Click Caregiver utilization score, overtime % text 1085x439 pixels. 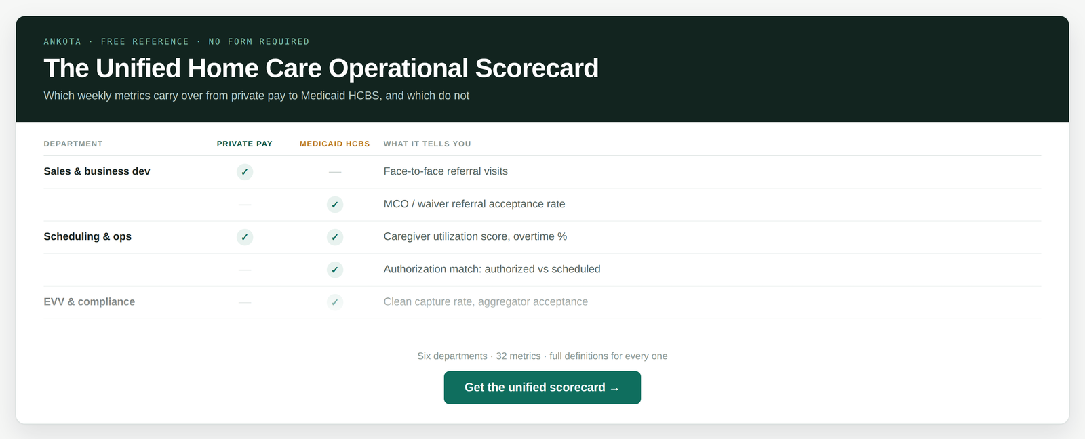pos(475,236)
